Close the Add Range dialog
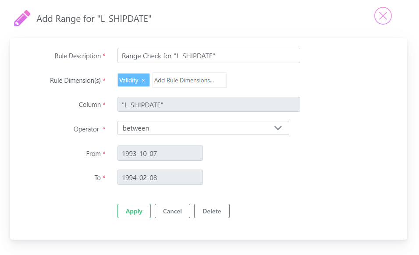 click(x=383, y=16)
